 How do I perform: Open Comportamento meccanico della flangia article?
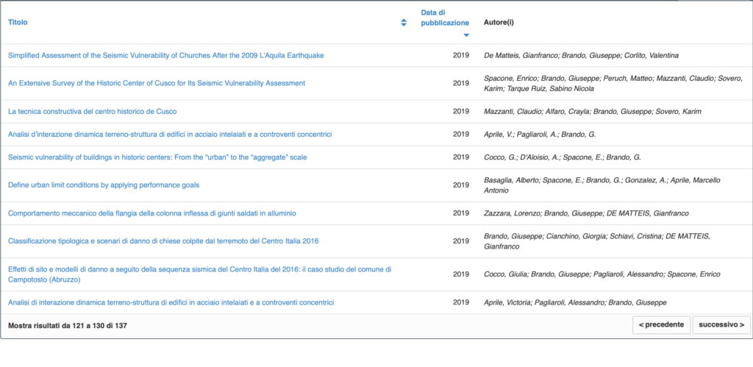152,213
